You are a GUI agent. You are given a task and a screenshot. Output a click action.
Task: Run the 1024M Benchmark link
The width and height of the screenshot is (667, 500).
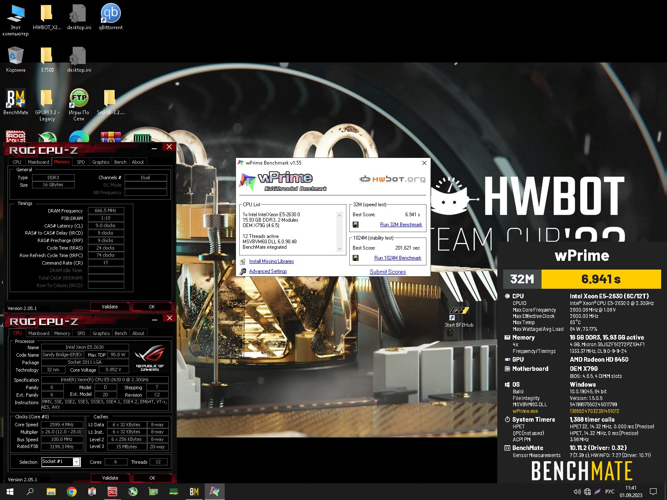click(x=398, y=258)
